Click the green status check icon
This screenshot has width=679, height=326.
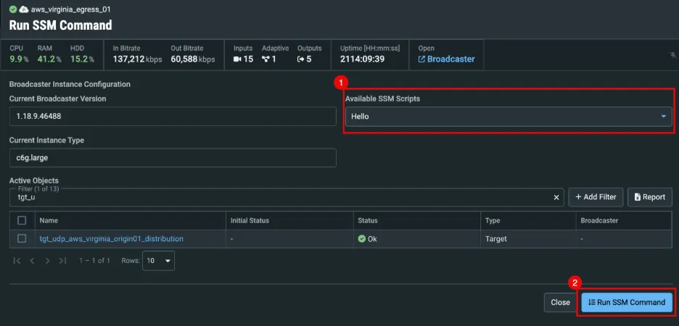[x=13, y=9]
